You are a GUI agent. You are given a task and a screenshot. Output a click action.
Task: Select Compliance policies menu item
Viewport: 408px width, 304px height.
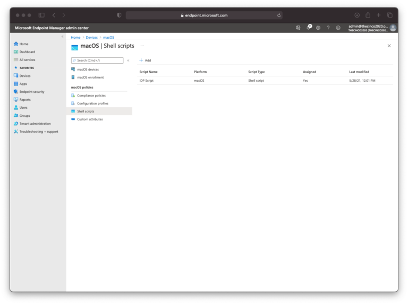(91, 95)
